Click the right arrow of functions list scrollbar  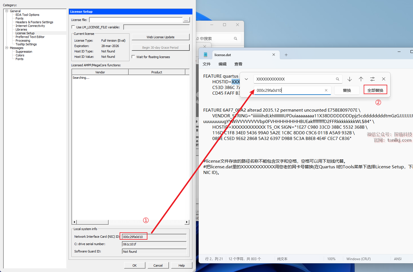(187, 222)
